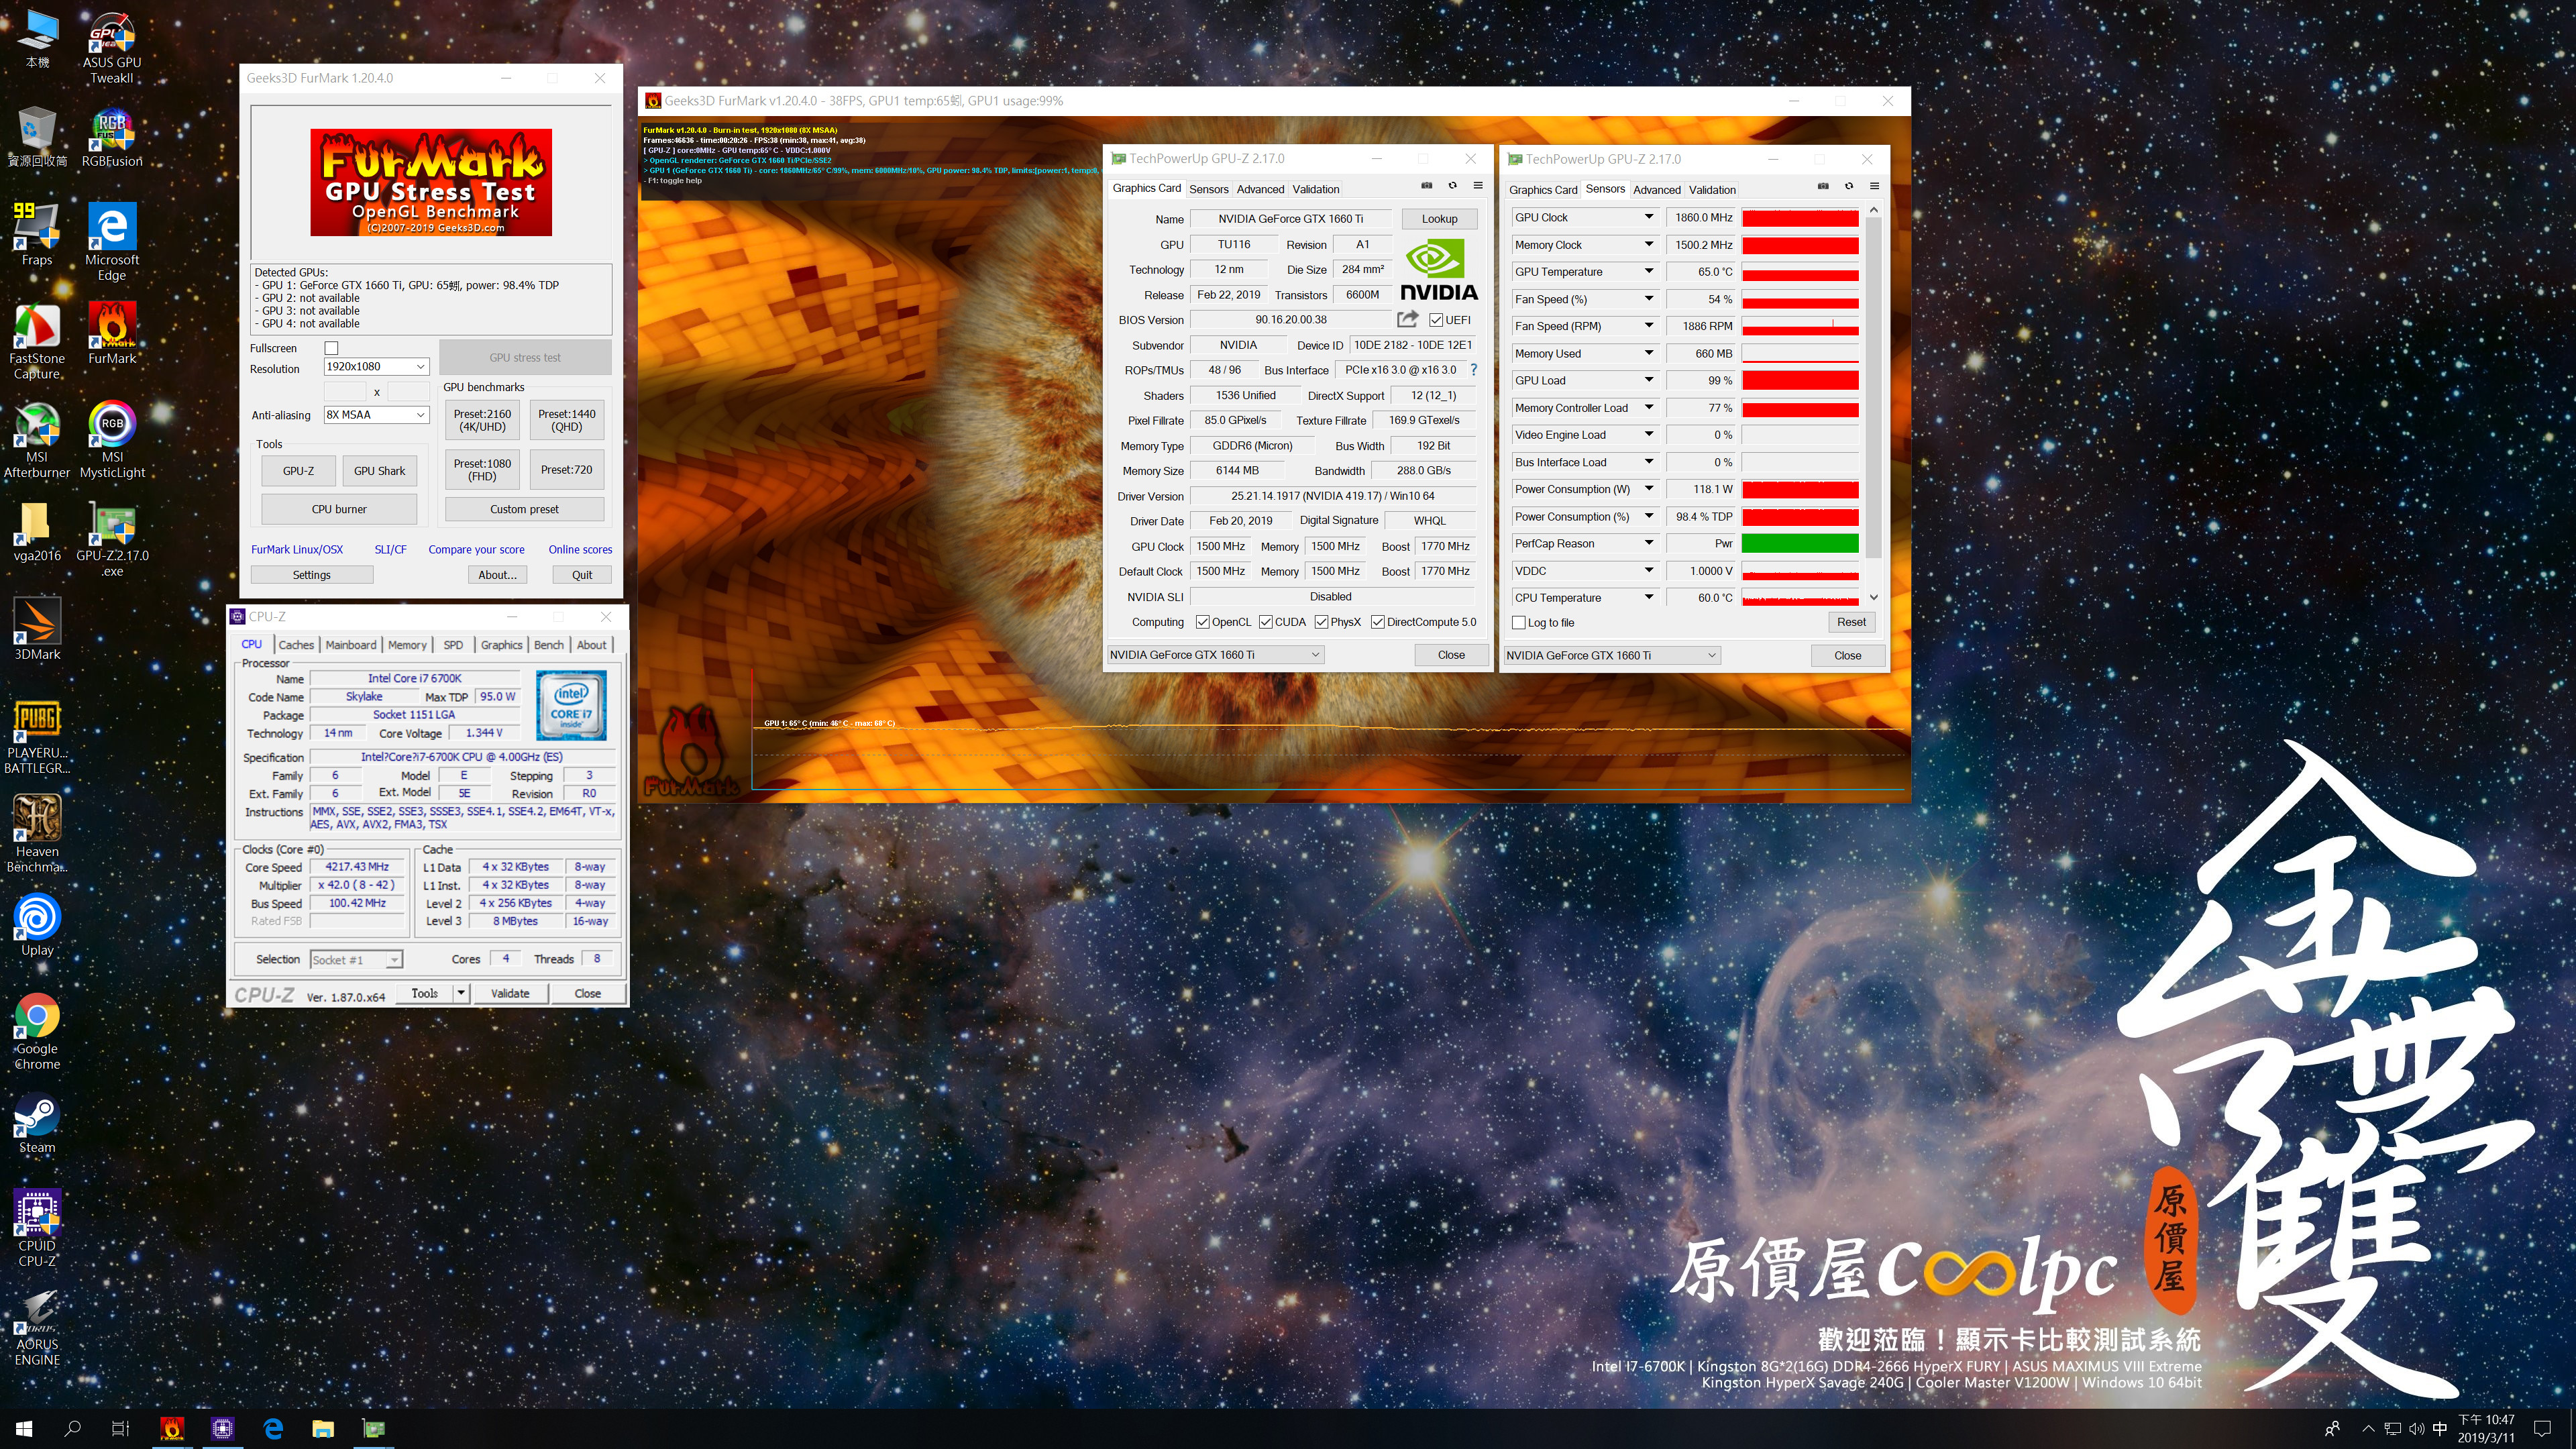Screen dimensions: 2576x1449
Task: Toggle the PhysX computing checkbox
Action: 1321,622
